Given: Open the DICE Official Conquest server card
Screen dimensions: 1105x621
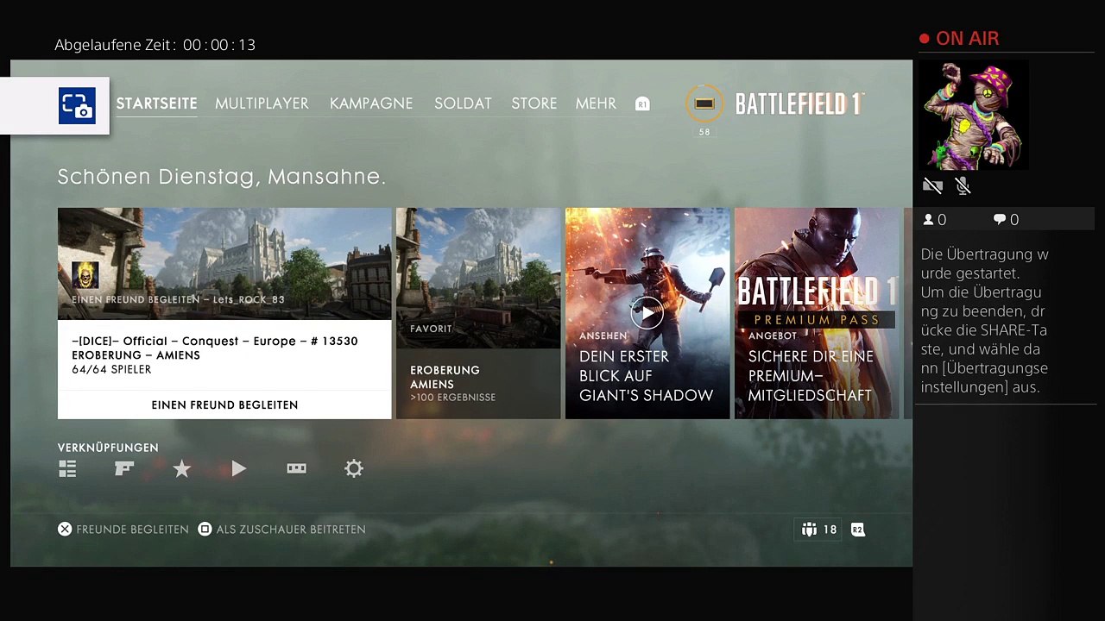Looking at the screenshot, I should coord(224,313).
